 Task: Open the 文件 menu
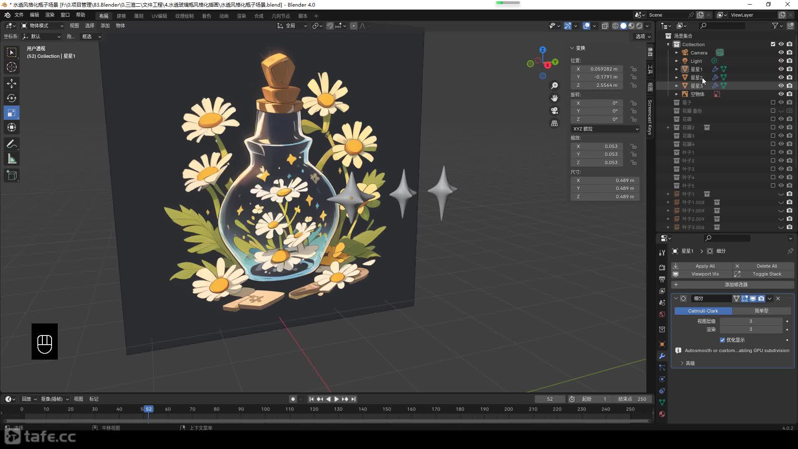click(x=19, y=15)
